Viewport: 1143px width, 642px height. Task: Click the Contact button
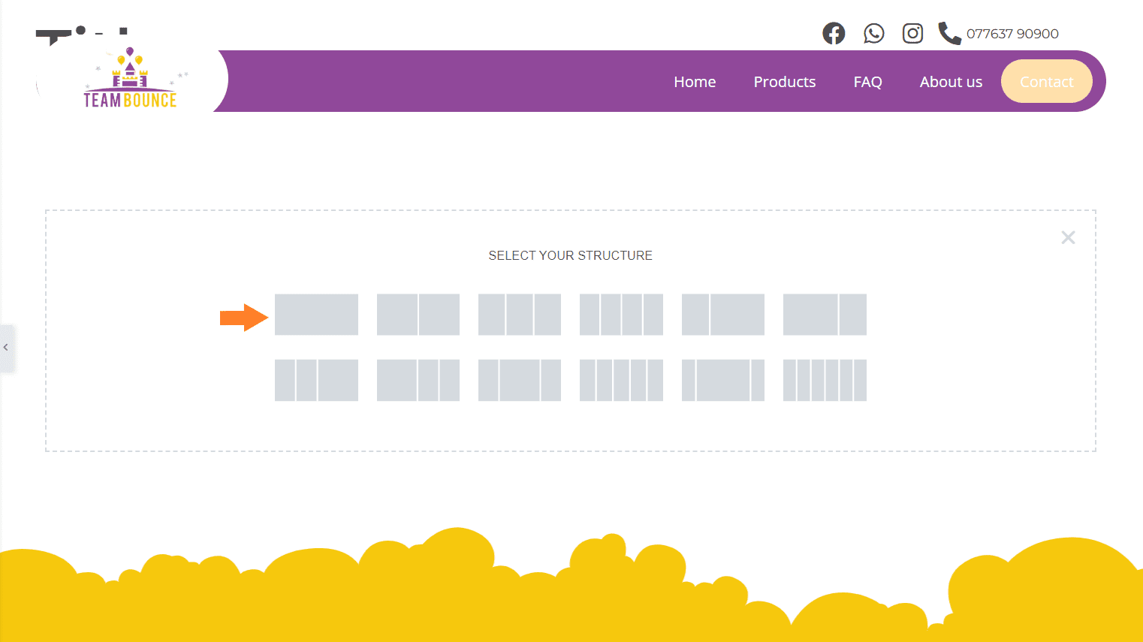pos(1046,81)
